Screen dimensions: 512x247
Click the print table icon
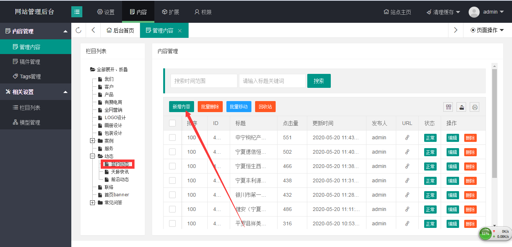click(475, 107)
